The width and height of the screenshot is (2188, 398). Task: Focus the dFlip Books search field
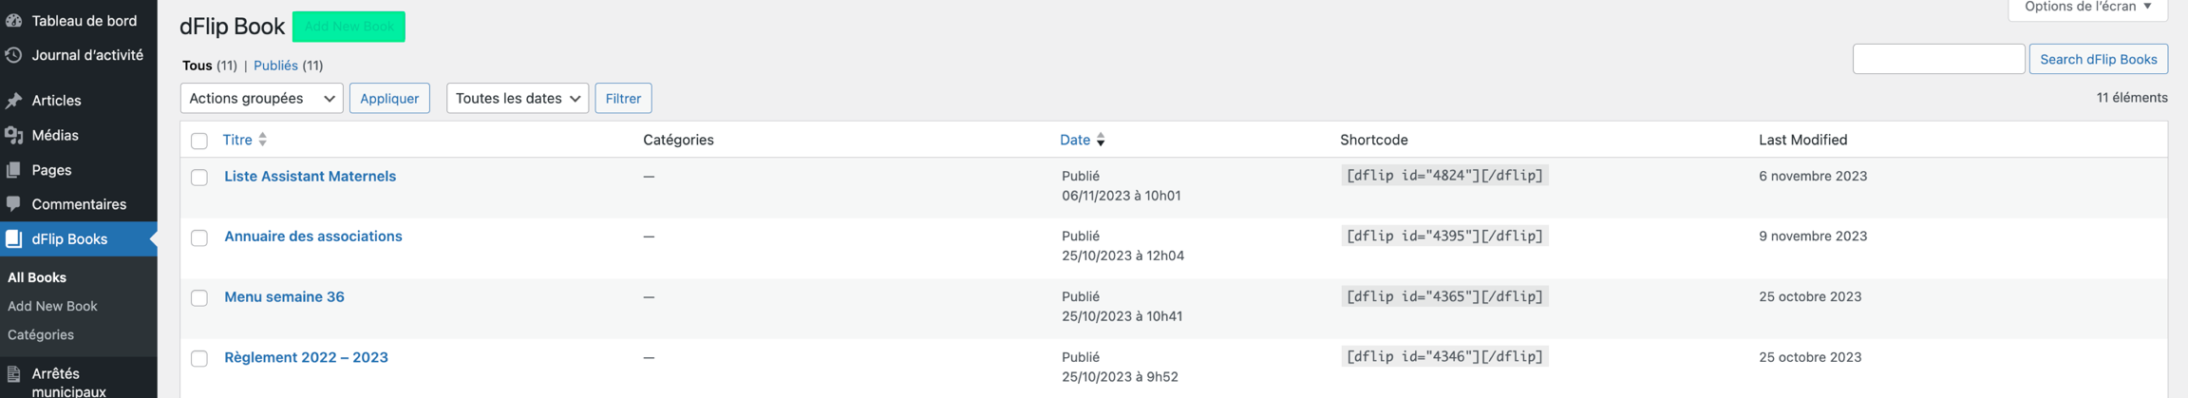pos(1938,59)
